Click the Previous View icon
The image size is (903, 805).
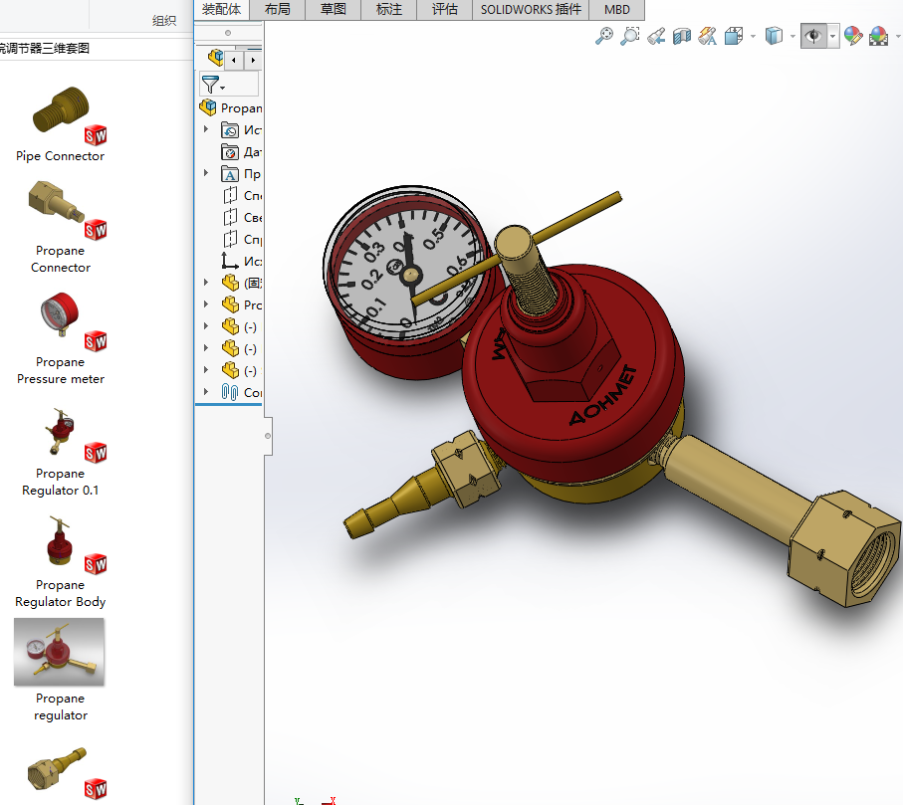tap(656, 37)
